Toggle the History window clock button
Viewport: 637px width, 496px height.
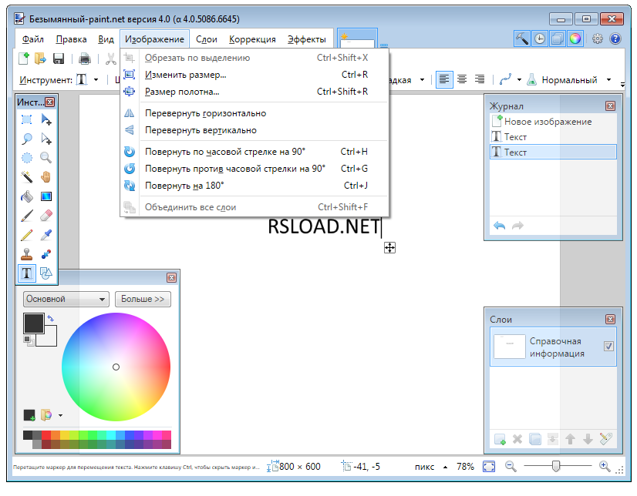pos(540,39)
